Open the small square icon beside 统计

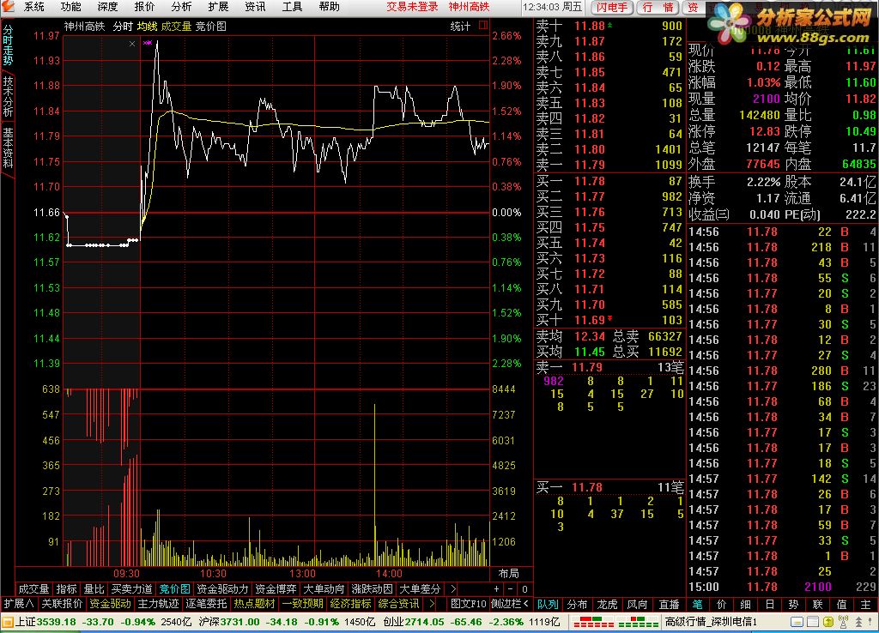(483, 25)
